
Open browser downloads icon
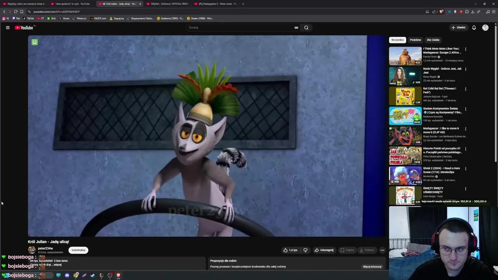click(x=472, y=12)
